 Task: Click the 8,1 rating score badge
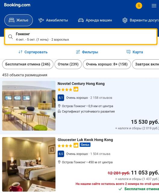click(x=61, y=98)
